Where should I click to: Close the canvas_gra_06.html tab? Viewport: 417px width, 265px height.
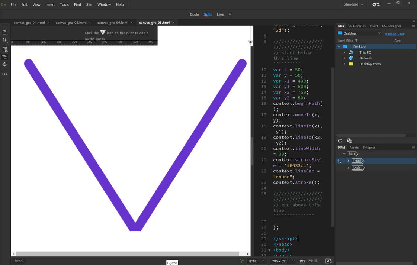click(x=132, y=23)
